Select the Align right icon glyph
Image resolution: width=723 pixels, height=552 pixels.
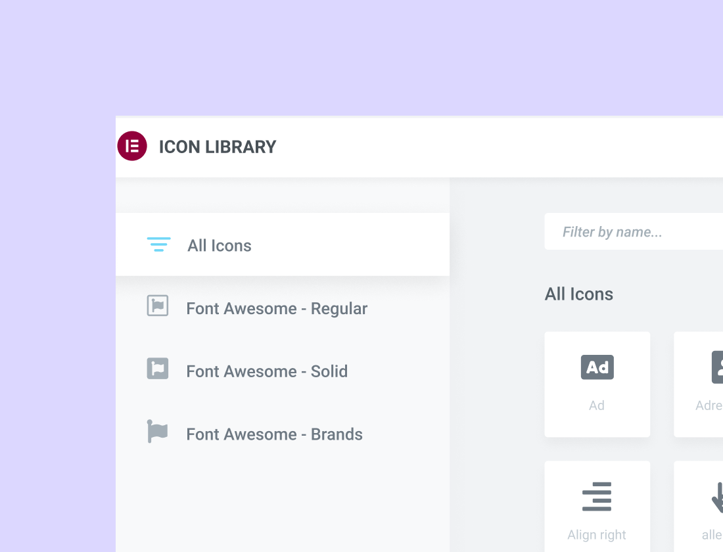click(597, 497)
